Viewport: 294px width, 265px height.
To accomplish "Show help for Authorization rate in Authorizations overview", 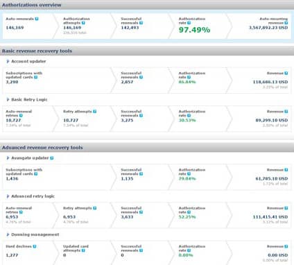I will (189, 23).
